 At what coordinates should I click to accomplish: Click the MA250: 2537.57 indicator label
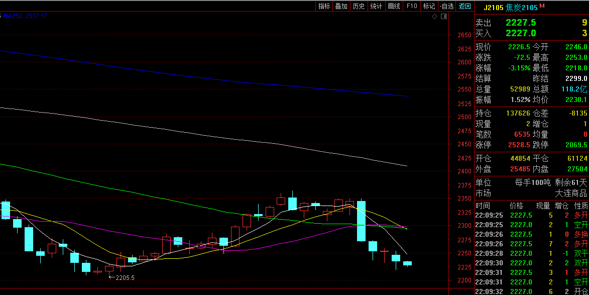click(25, 16)
